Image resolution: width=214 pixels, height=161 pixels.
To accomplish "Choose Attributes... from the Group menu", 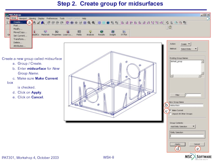I will point(21,46).
